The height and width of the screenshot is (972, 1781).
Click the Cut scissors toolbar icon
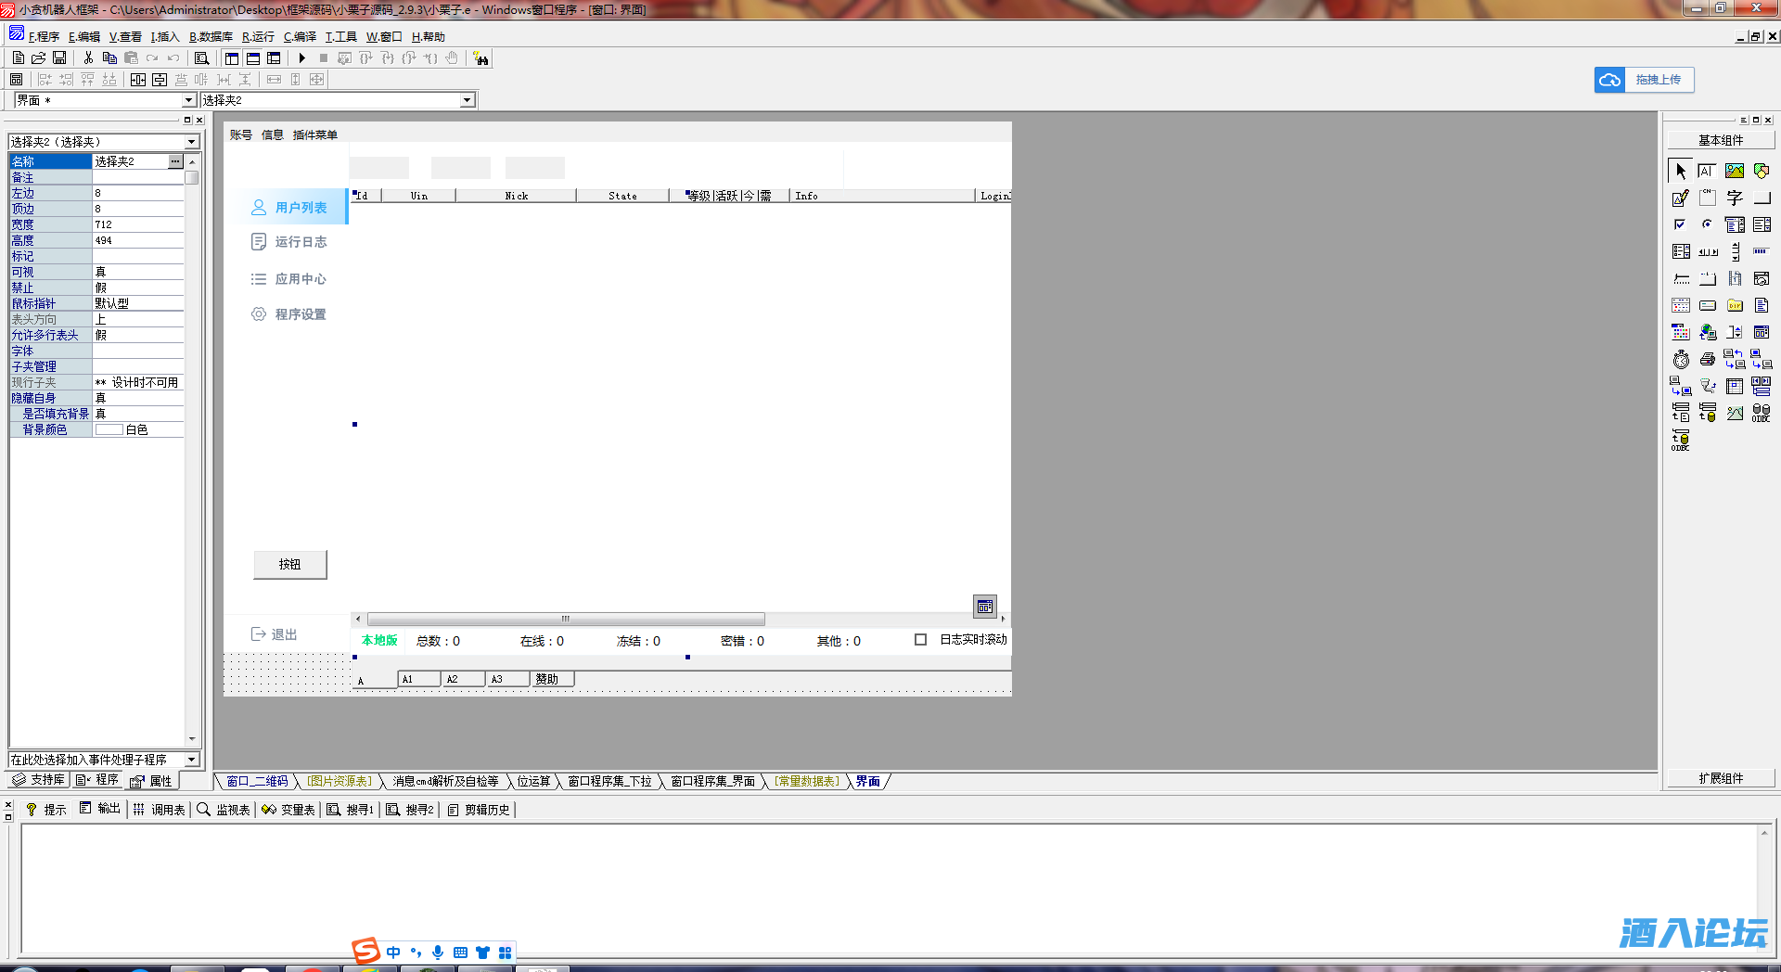88,58
